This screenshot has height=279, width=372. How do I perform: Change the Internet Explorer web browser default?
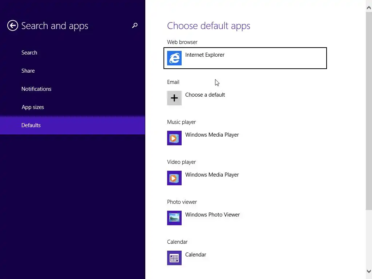pos(245,58)
